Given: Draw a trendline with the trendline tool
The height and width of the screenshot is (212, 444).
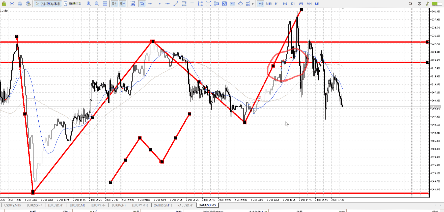Looking at the screenshot, I should click(x=176, y=4).
